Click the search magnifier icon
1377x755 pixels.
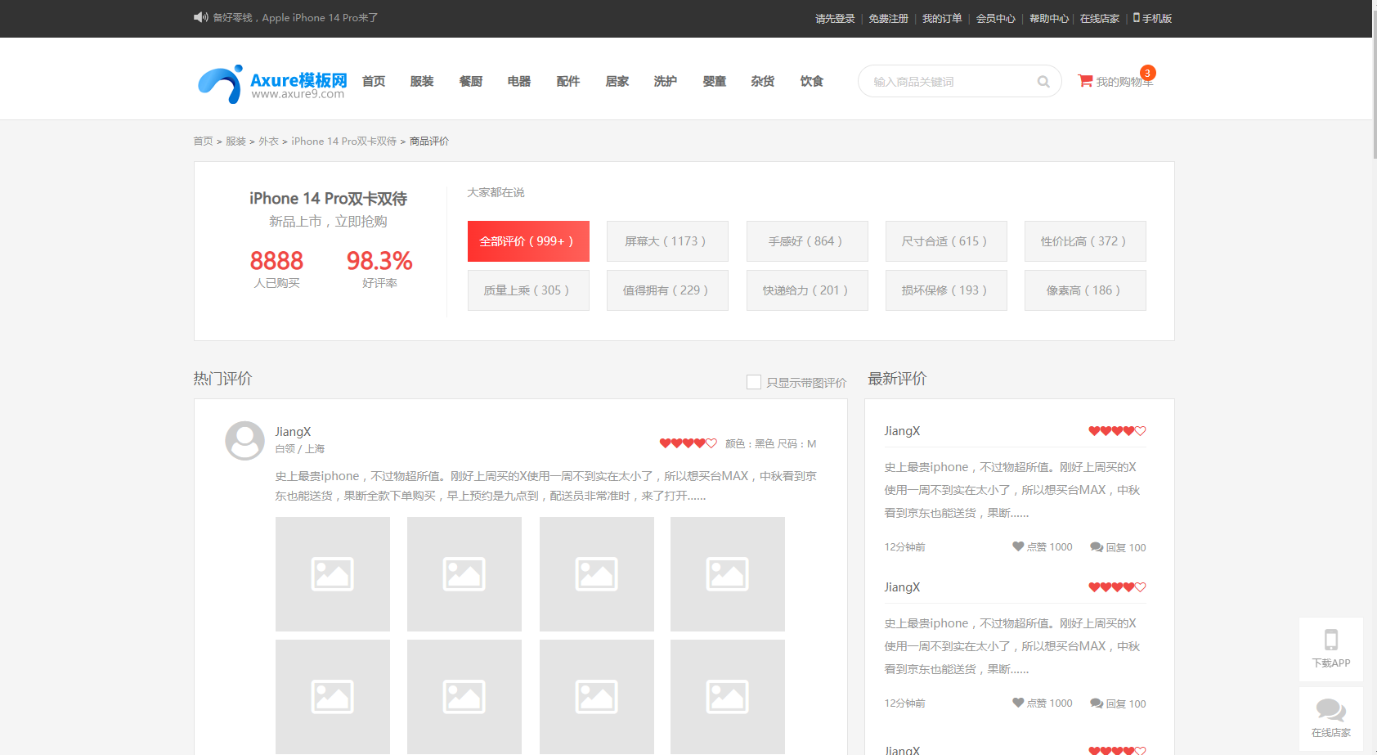point(1043,82)
